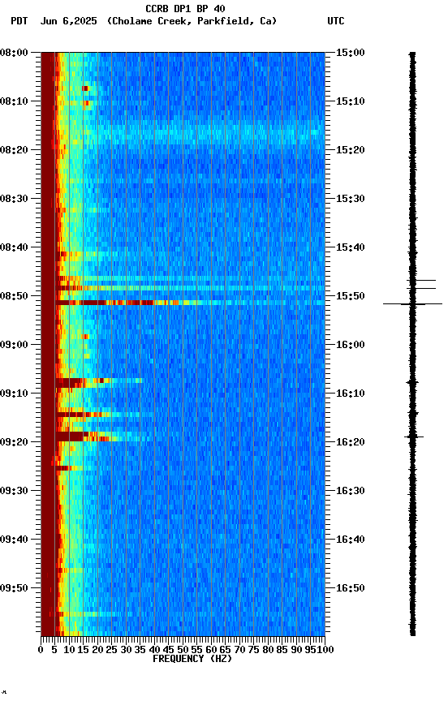Click the "08:20" PDT time label
The height and width of the screenshot is (701, 448).
(14, 150)
